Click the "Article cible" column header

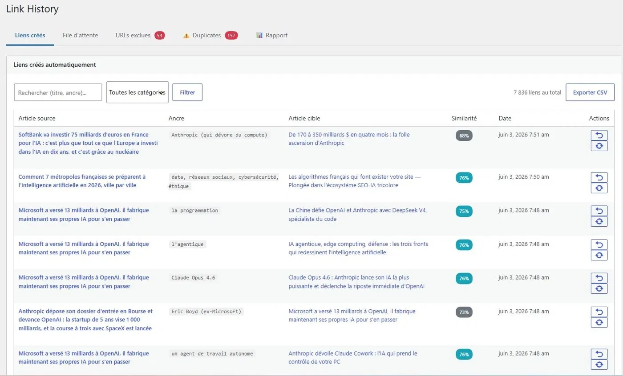[x=304, y=118]
